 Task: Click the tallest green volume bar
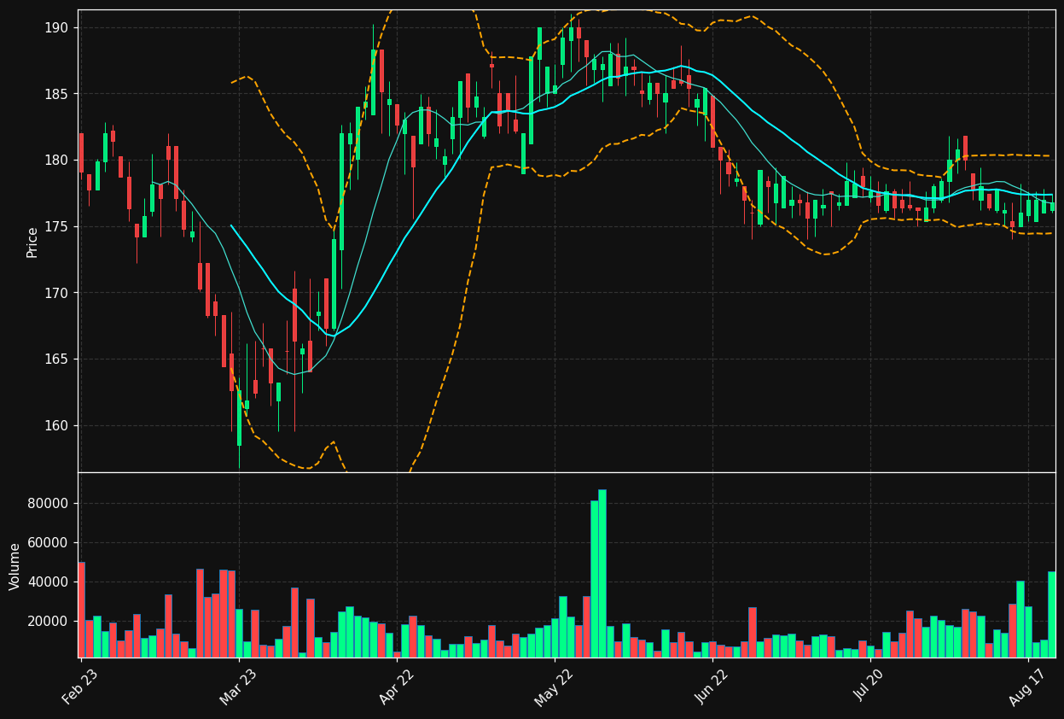point(602,573)
